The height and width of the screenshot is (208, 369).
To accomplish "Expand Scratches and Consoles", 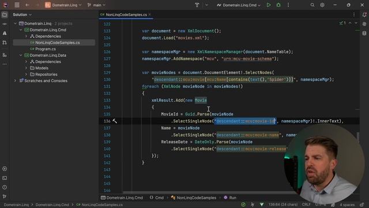I will [16, 81].
